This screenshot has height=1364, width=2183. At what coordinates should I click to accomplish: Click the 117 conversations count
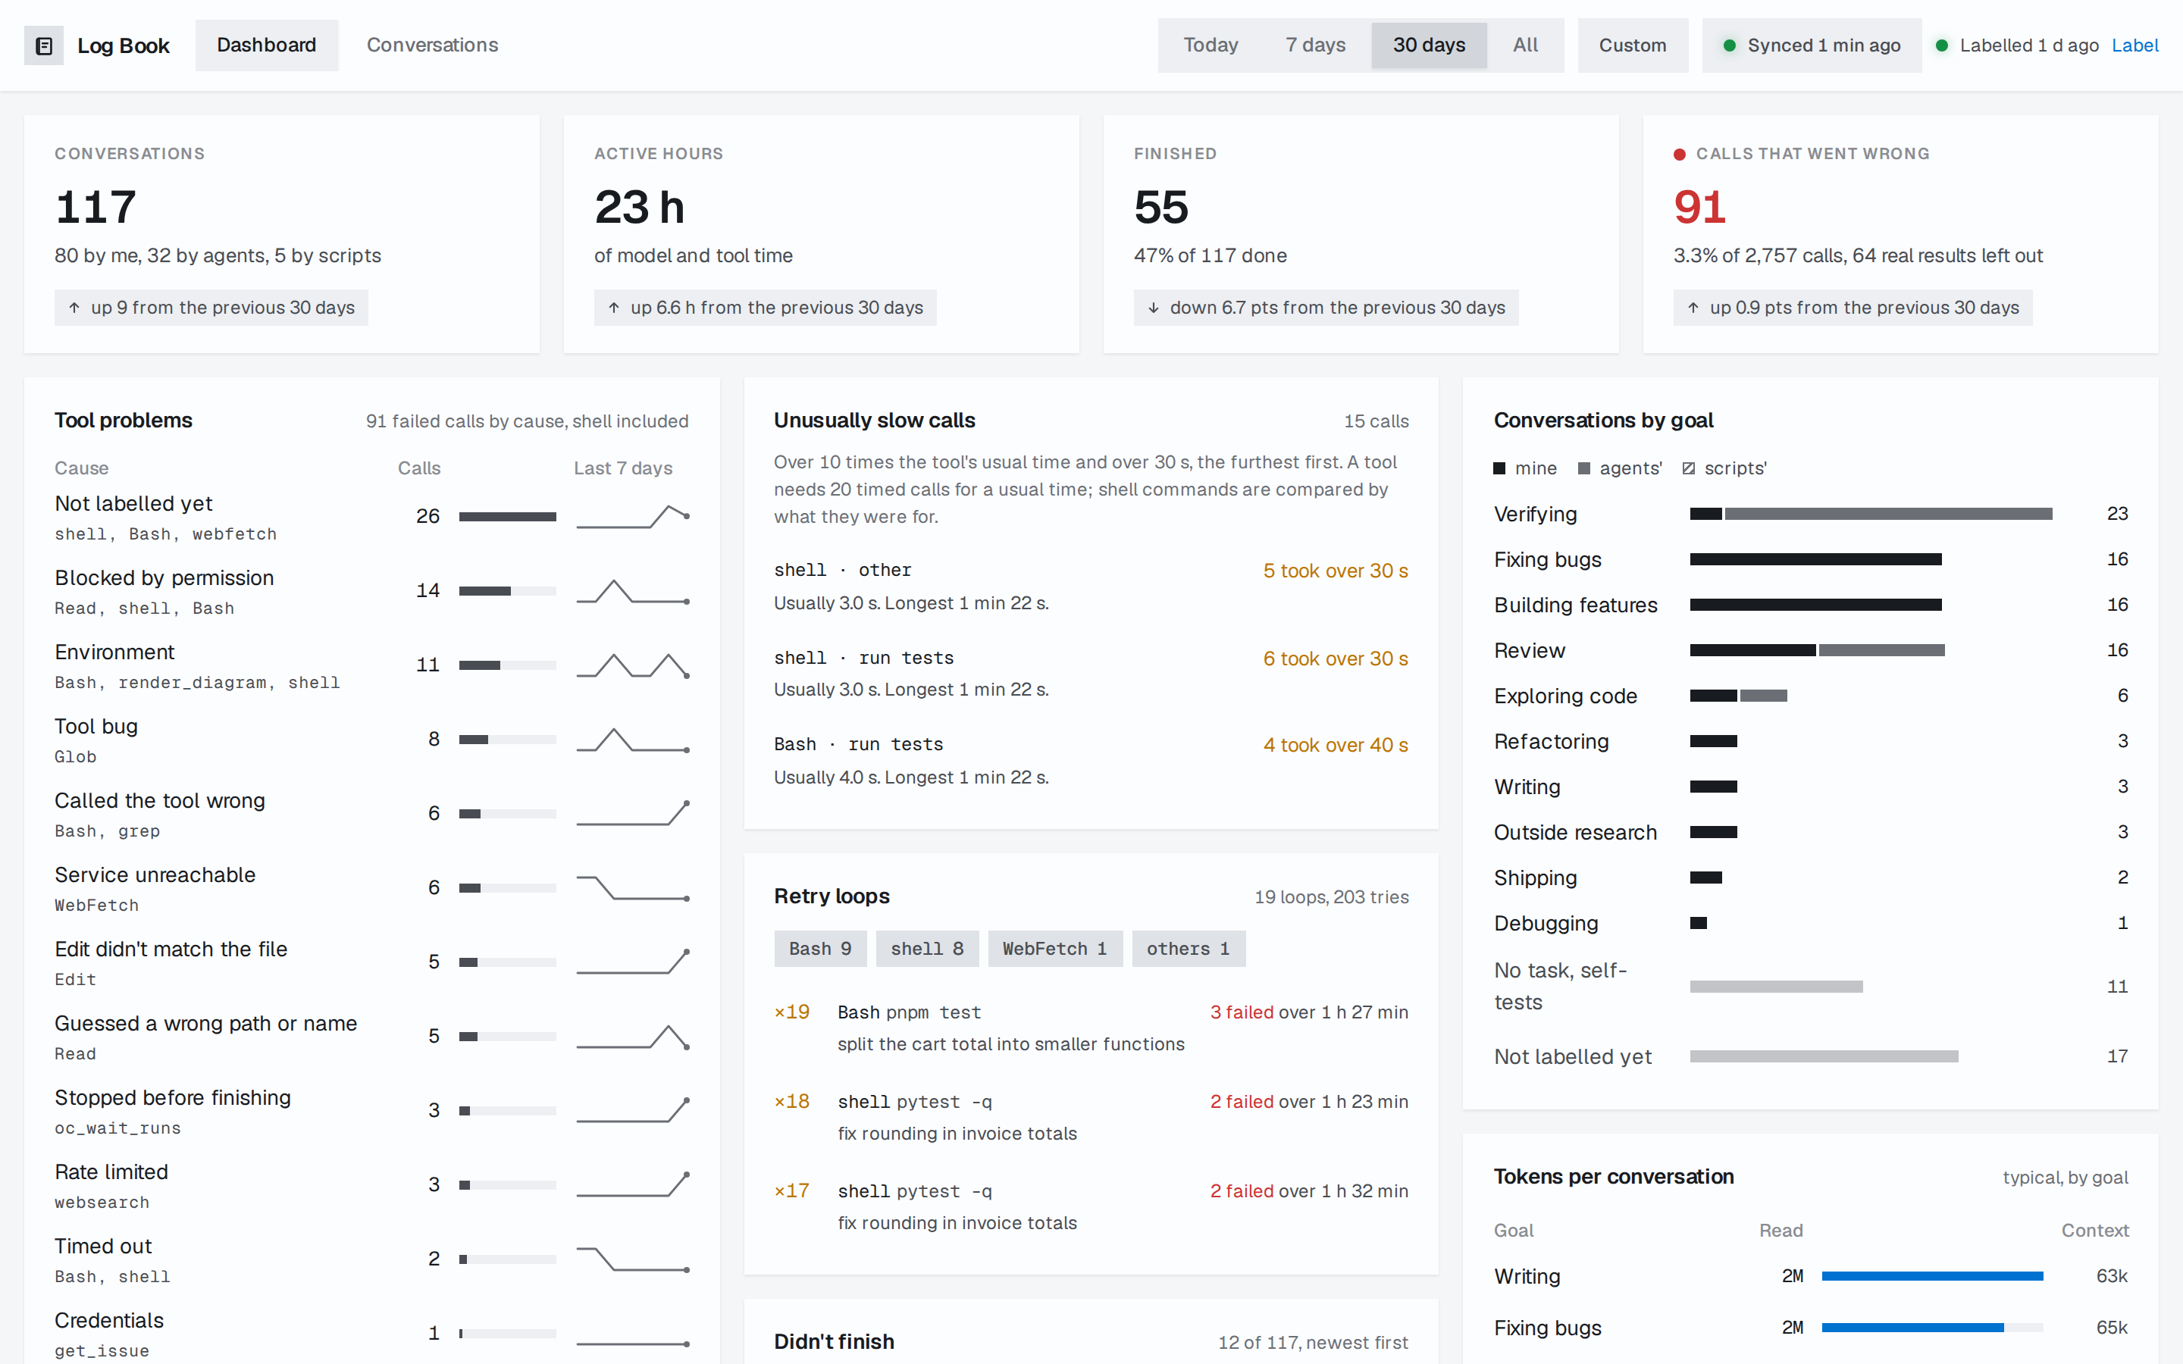point(96,208)
